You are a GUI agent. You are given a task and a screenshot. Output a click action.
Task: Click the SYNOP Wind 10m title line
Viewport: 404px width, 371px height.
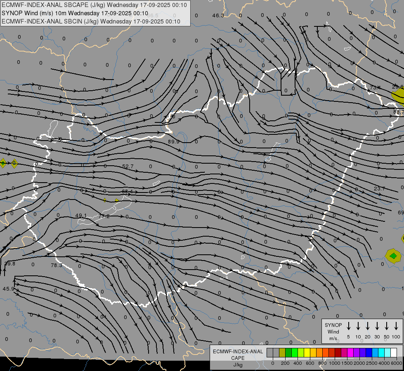pyautogui.click(x=75, y=13)
